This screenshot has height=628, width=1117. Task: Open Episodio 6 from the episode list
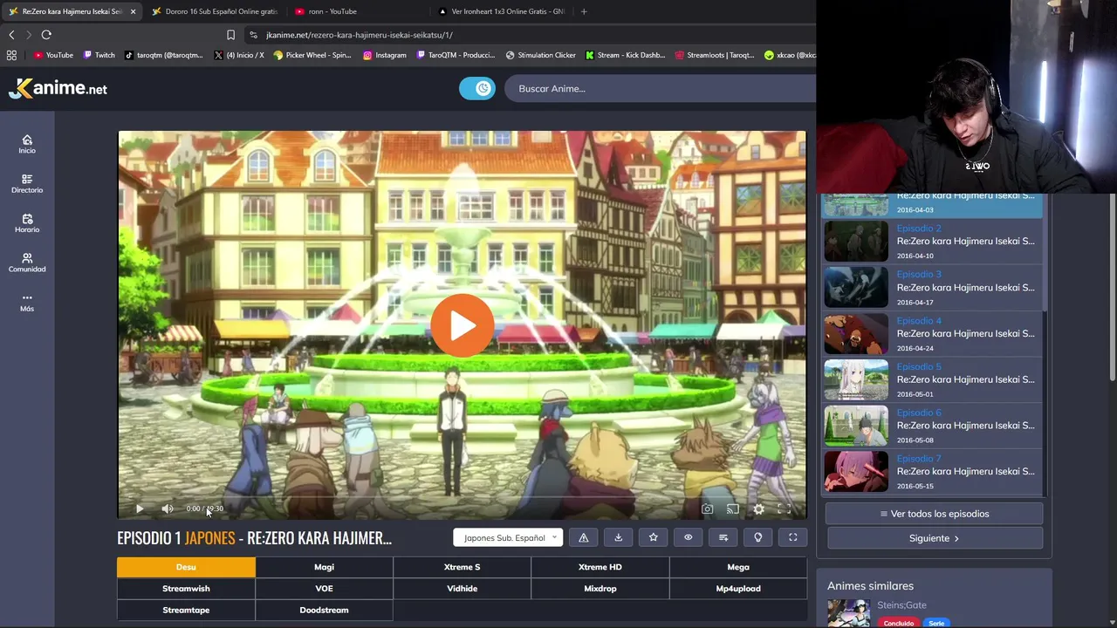tap(933, 426)
